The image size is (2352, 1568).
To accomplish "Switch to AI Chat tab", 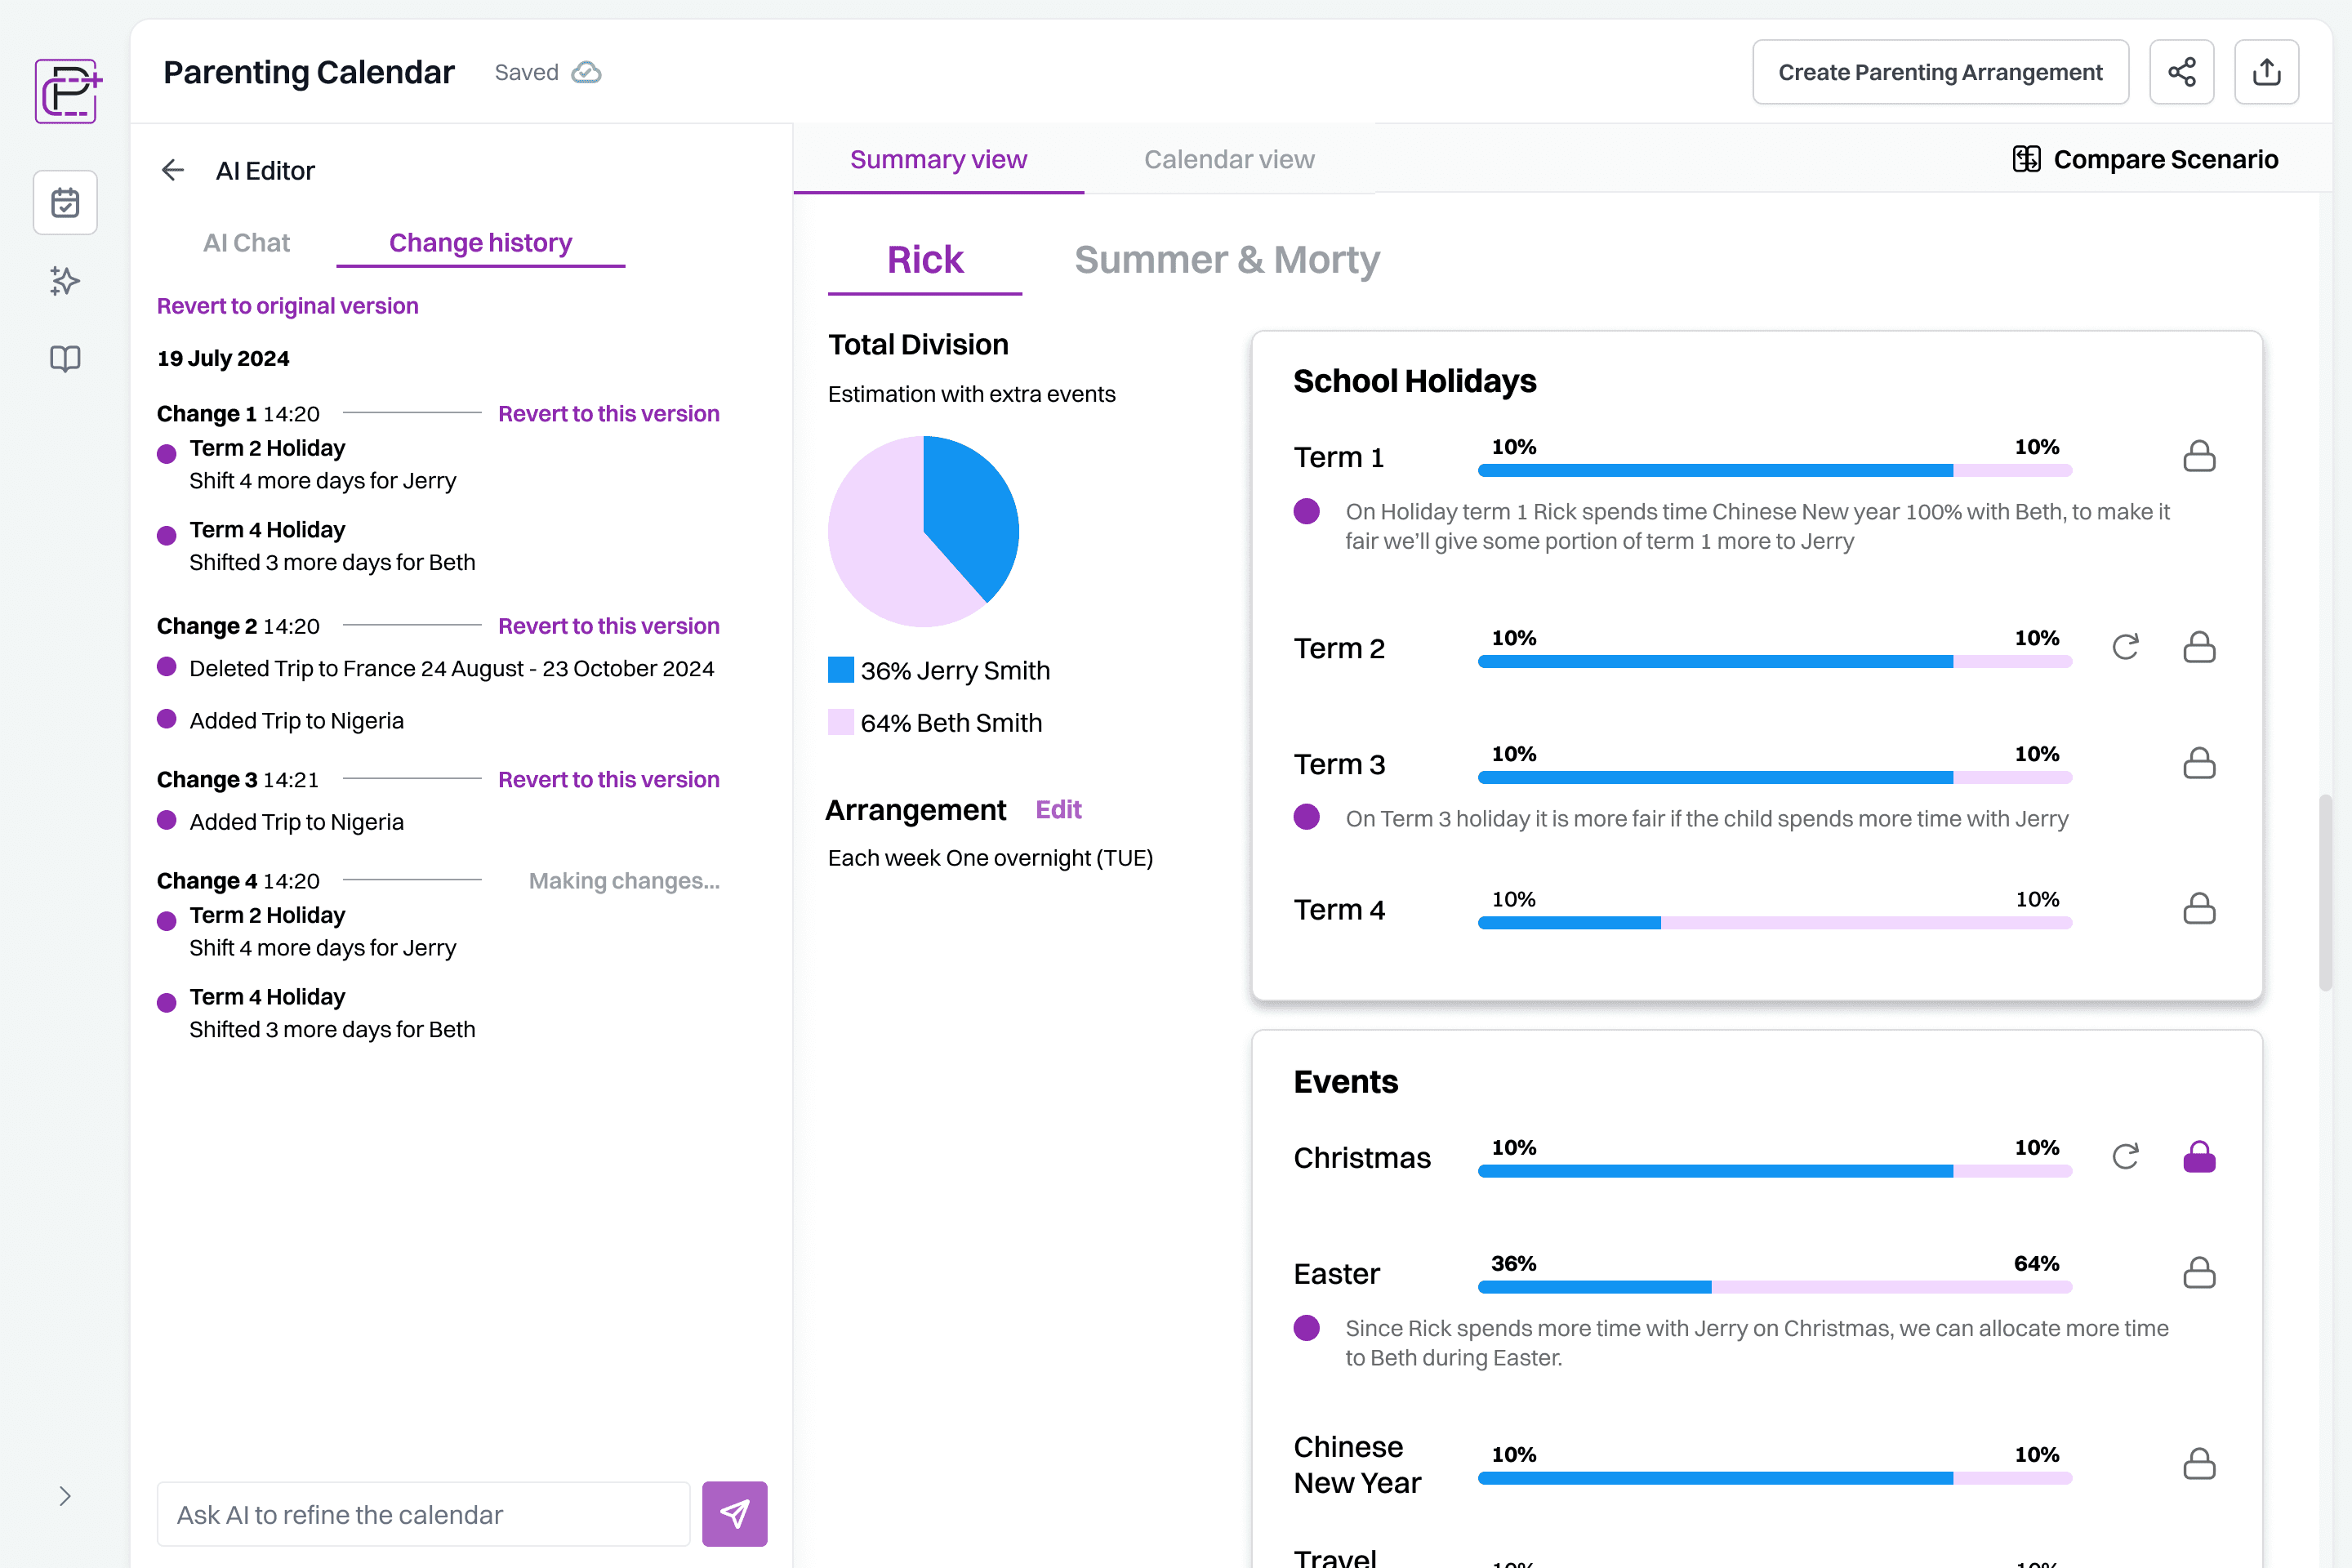I will 246,243.
